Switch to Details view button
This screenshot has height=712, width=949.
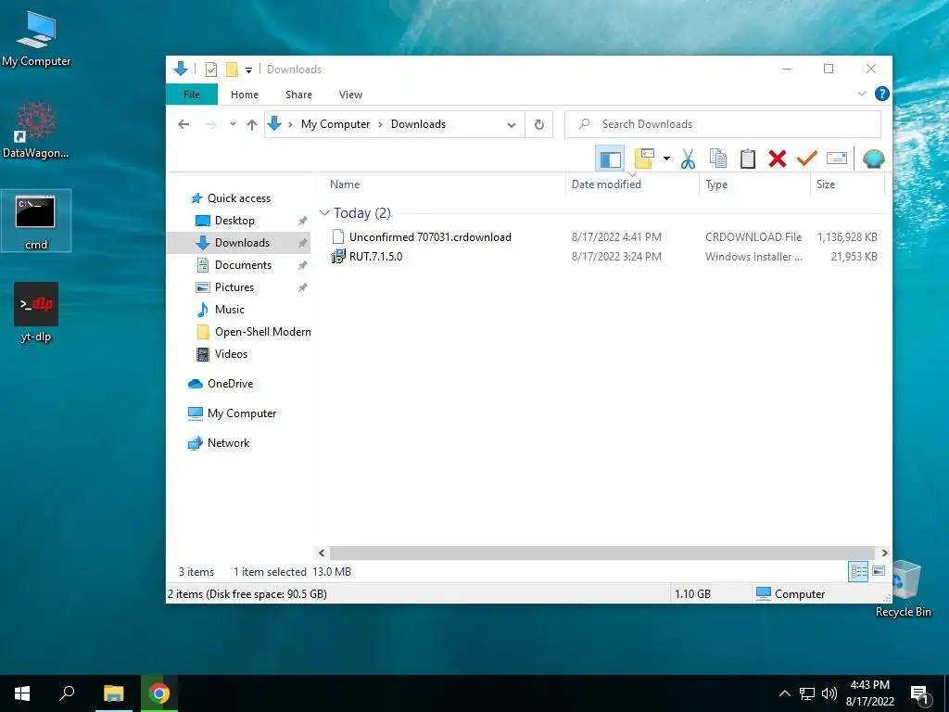[x=858, y=571]
